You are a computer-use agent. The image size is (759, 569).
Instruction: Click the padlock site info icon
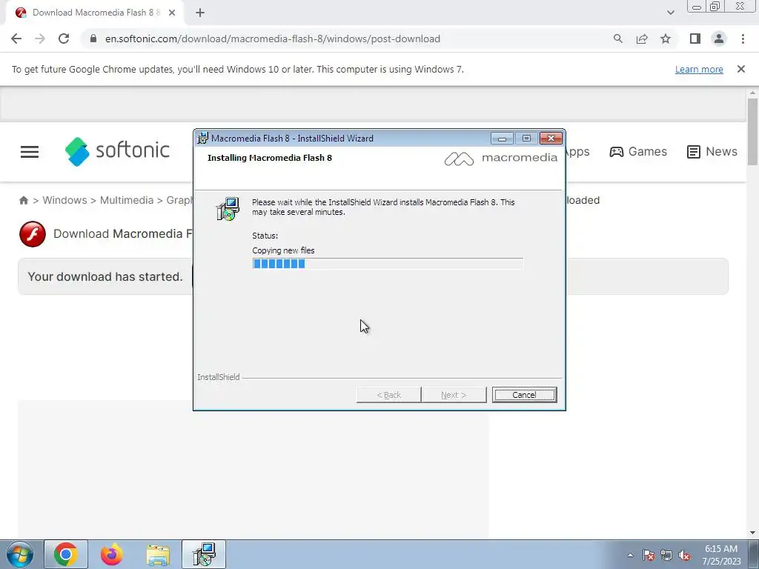(93, 39)
